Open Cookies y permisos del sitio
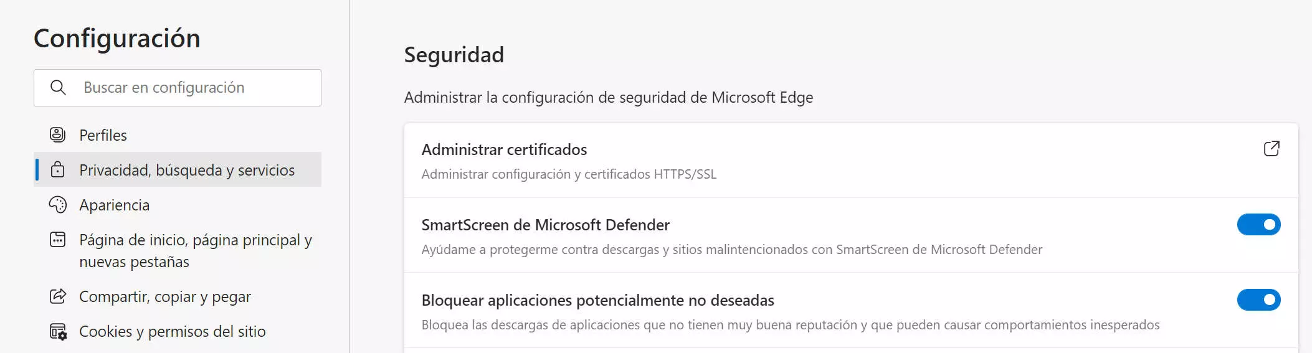1312x353 pixels. [172, 332]
